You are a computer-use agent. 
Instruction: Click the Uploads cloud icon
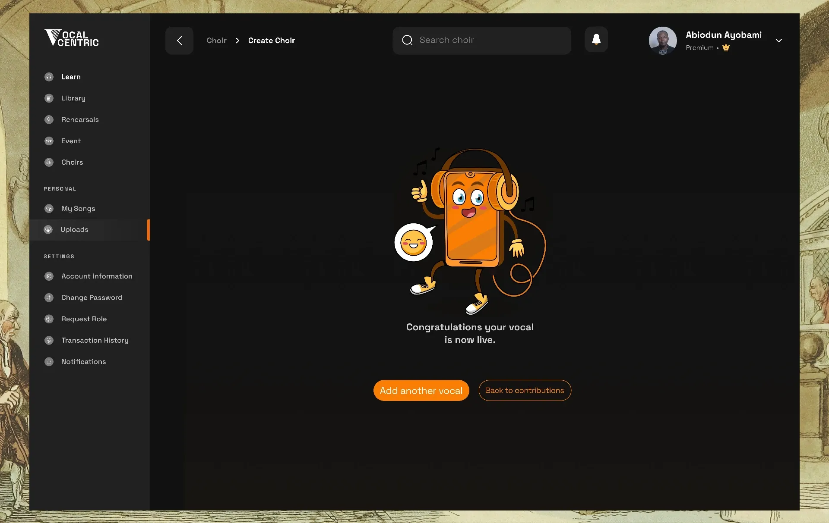[48, 229]
